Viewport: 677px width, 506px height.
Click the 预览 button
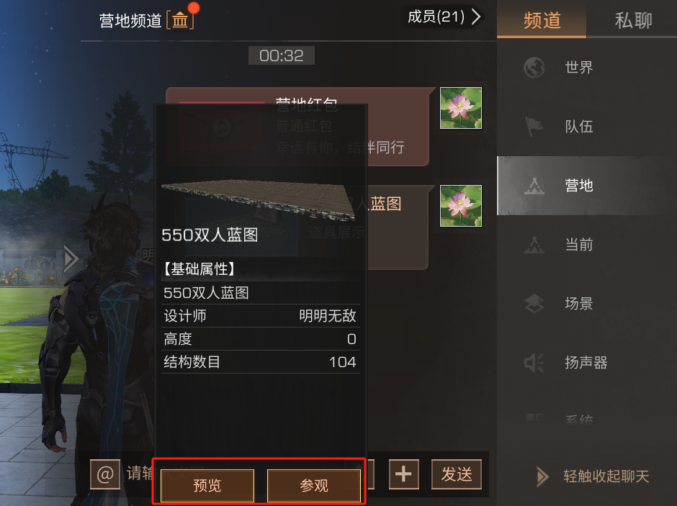[x=207, y=485]
